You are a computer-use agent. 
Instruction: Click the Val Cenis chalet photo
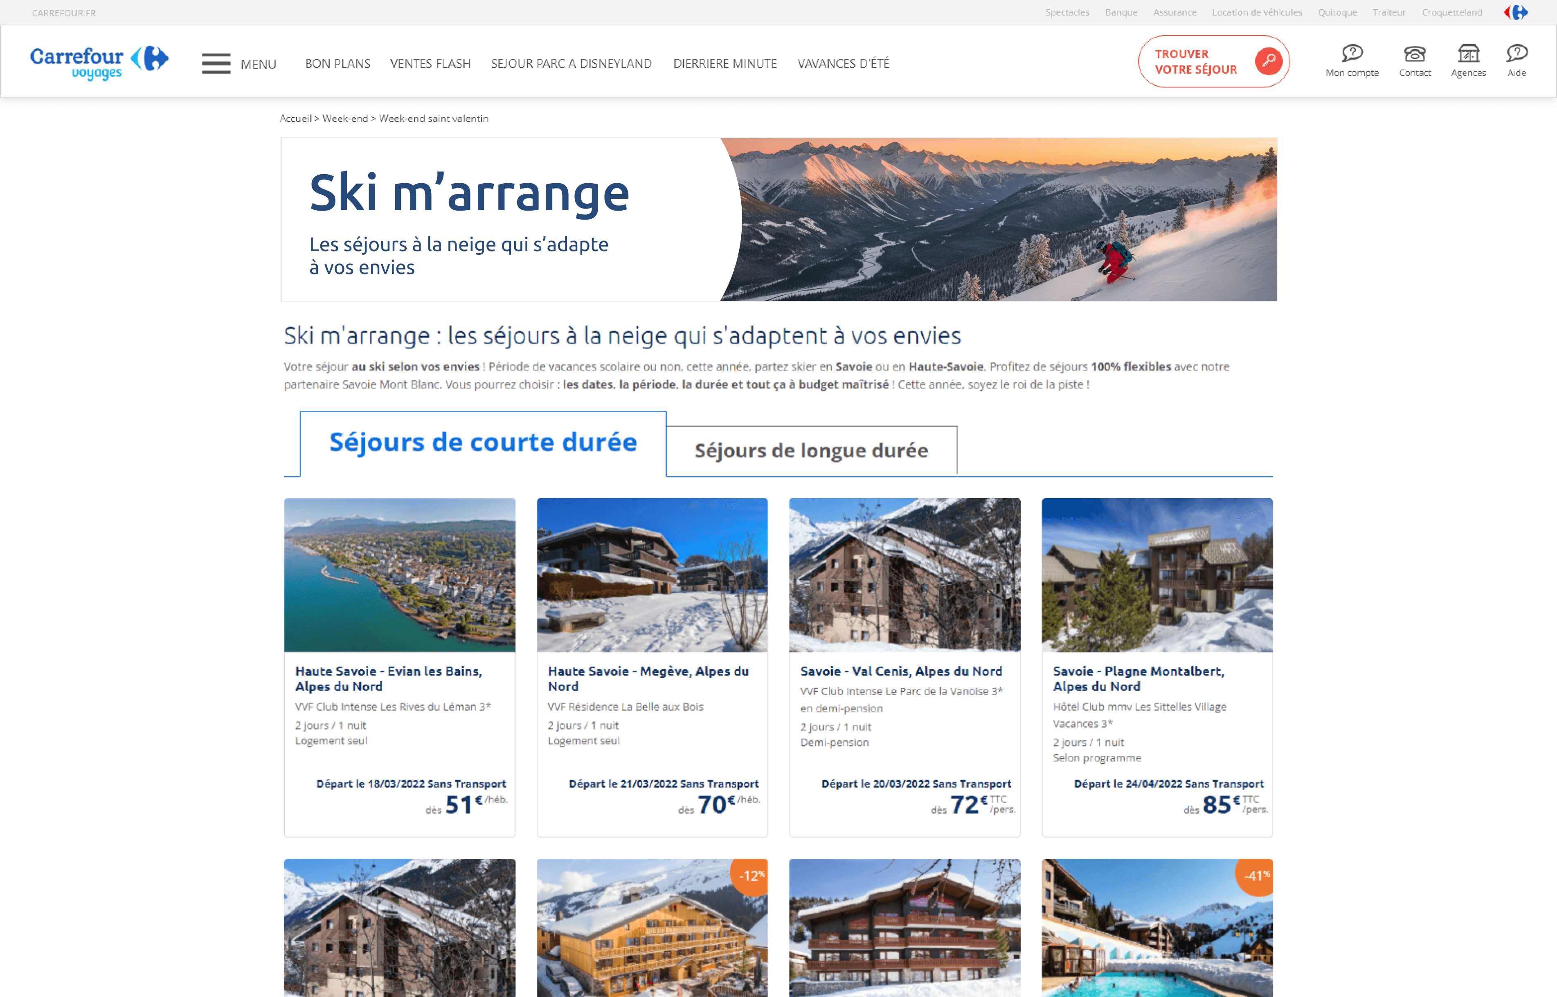pyautogui.click(x=904, y=575)
